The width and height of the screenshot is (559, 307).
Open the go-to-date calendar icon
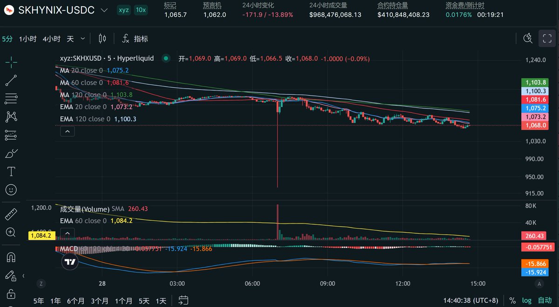183,300
